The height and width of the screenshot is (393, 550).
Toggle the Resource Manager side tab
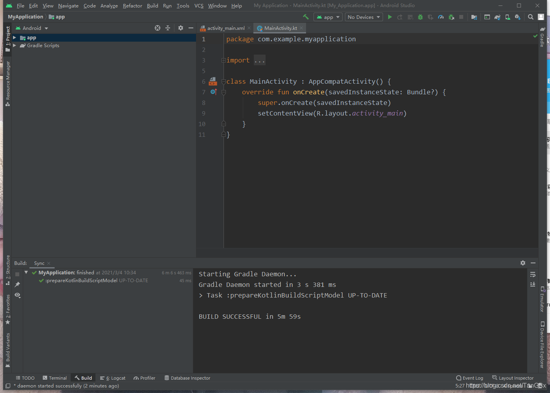click(7, 83)
